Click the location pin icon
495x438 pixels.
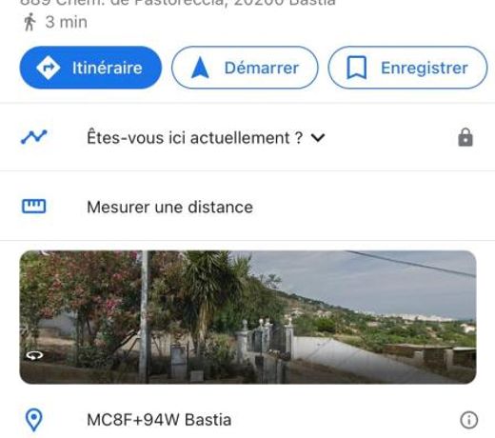[x=33, y=420]
